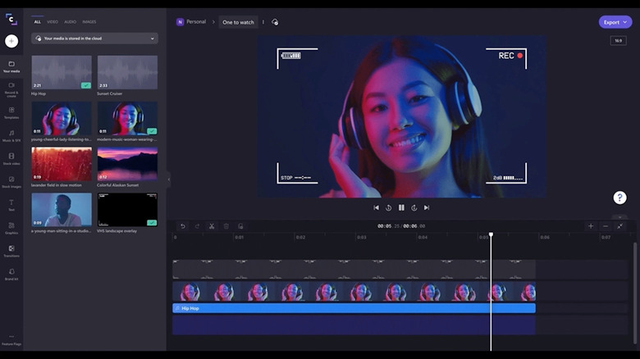Switch to the VIDEO media tab
This screenshot has height=359, width=640.
click(x=53, y=21)
